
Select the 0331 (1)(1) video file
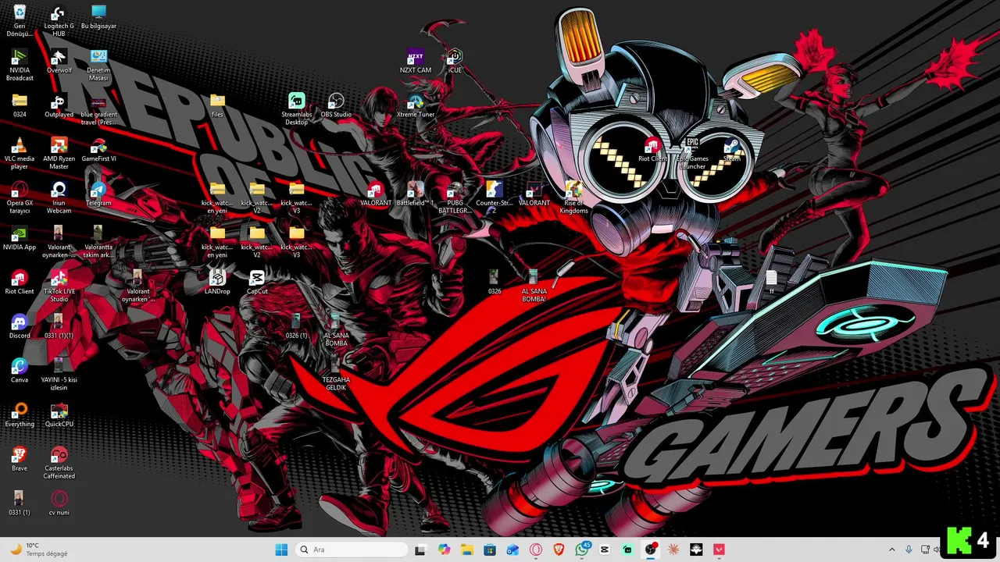point(59,326)
